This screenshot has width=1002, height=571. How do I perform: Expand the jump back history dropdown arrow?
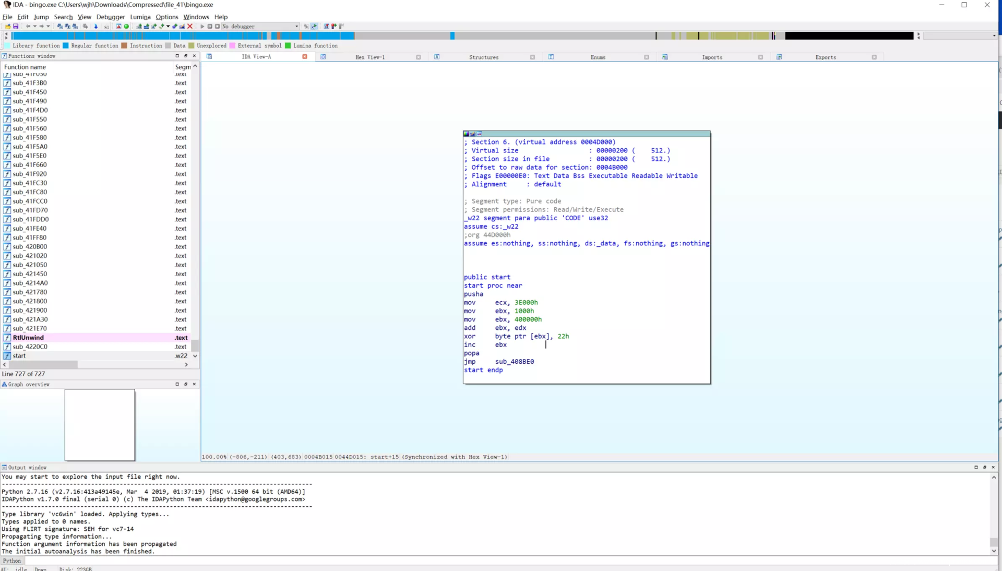[x=35, y=26]
